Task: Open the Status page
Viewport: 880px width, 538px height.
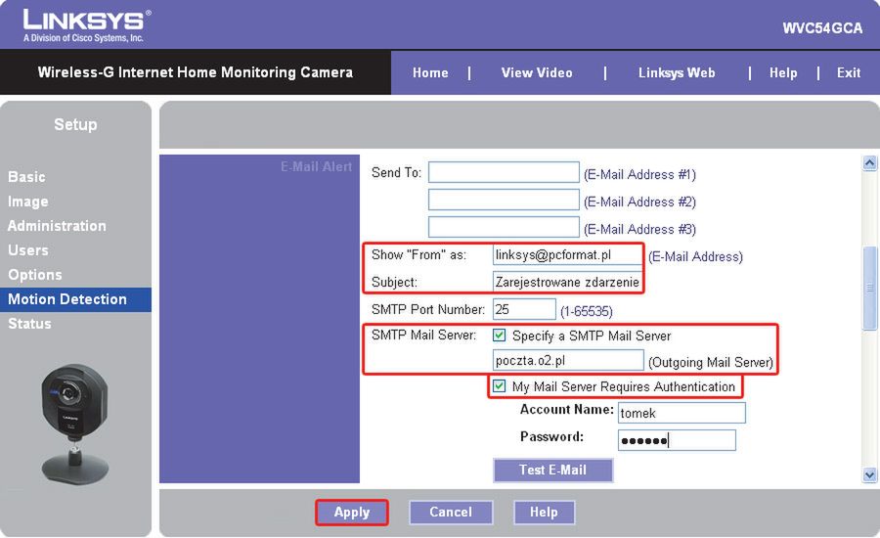Action: [x=29, y=324]
